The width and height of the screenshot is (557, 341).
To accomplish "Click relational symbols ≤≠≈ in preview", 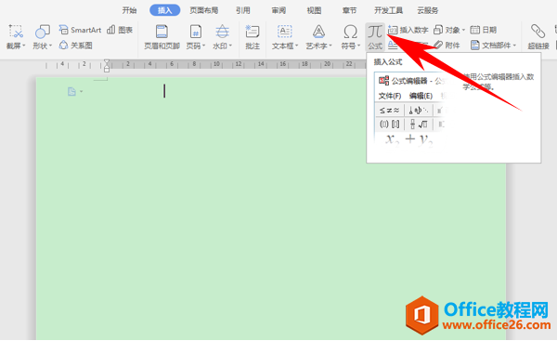I will click(x=389, y=111).
